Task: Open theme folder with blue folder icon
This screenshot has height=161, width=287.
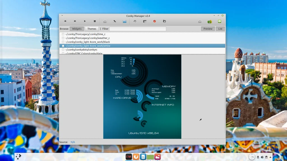Action: click(125, 21)
